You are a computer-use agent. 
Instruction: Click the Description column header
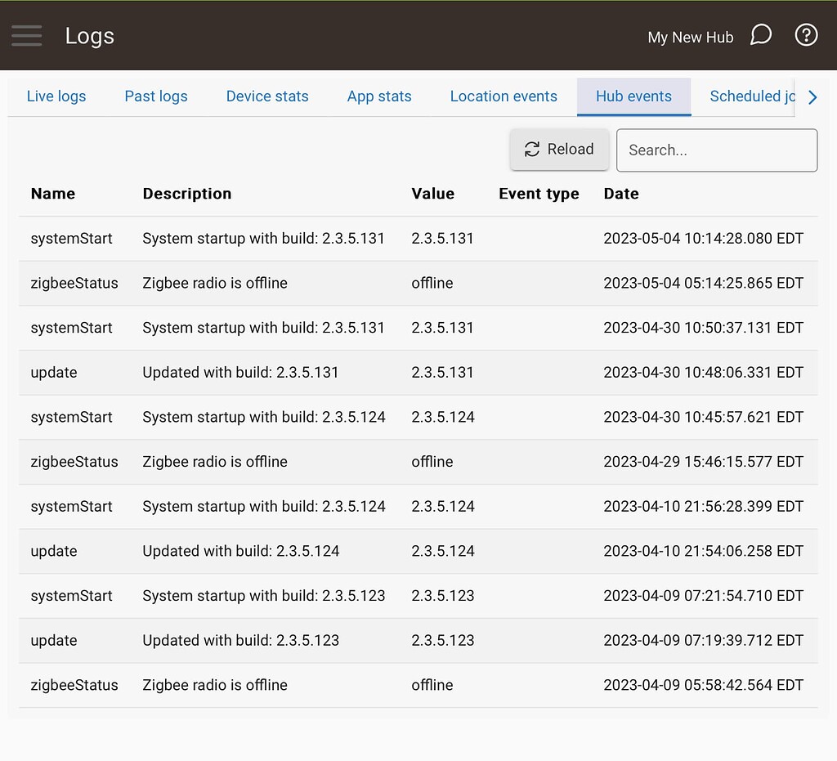(187, 194)
